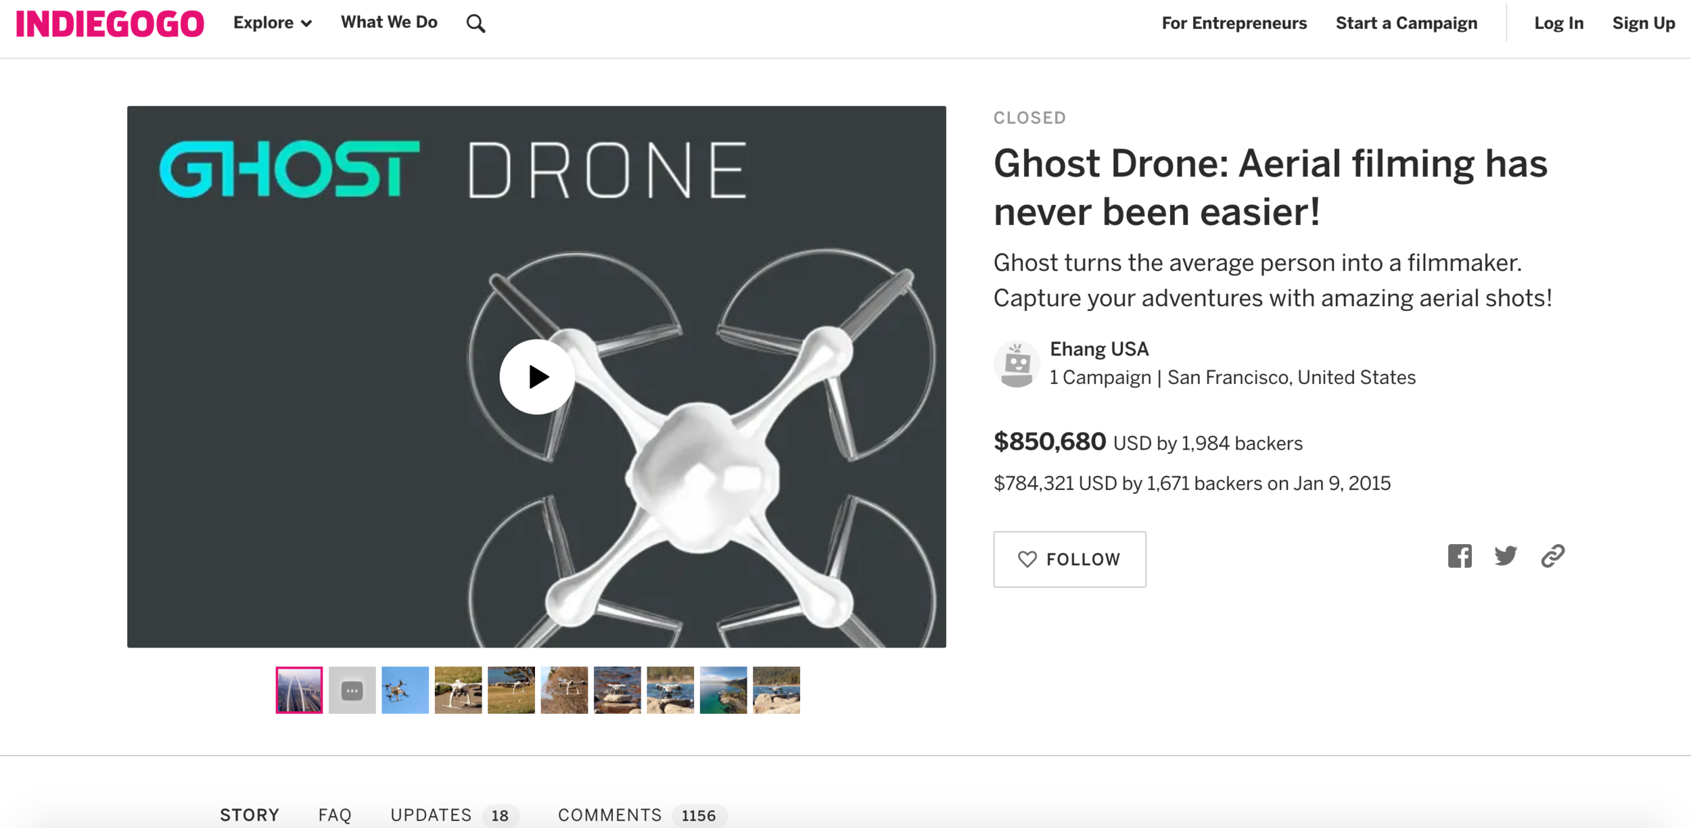
Task: Click the 1 Campaign | San Francisco line
Action: 1232,377
